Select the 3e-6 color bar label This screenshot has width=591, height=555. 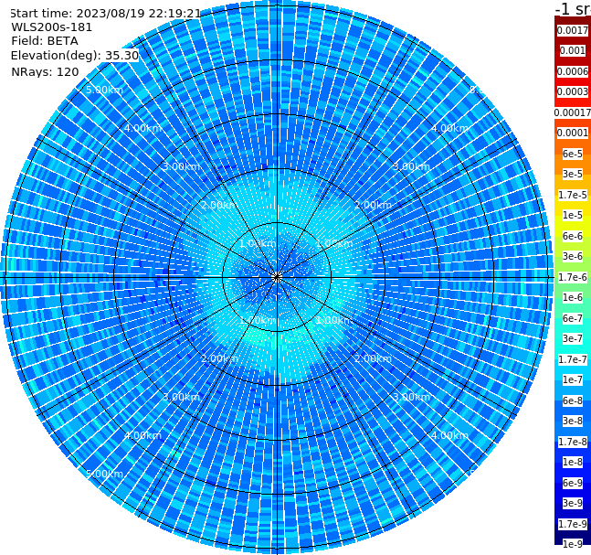pos(573,256)
